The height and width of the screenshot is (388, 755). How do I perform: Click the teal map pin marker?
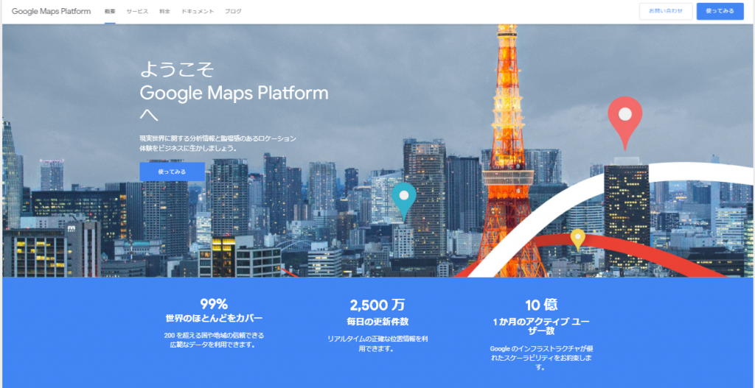pyautogui.click(x=403, y=202)
